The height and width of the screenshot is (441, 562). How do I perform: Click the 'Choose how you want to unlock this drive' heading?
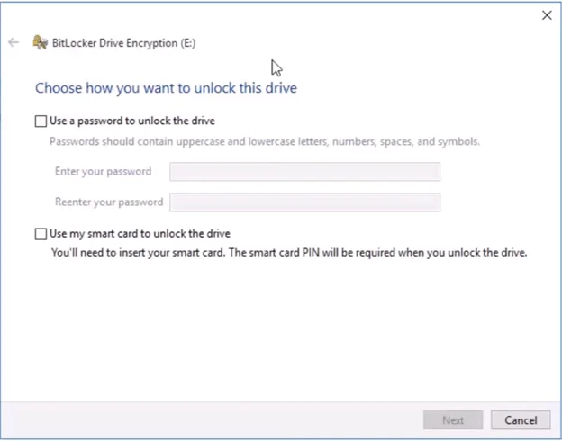pos(166,88)
